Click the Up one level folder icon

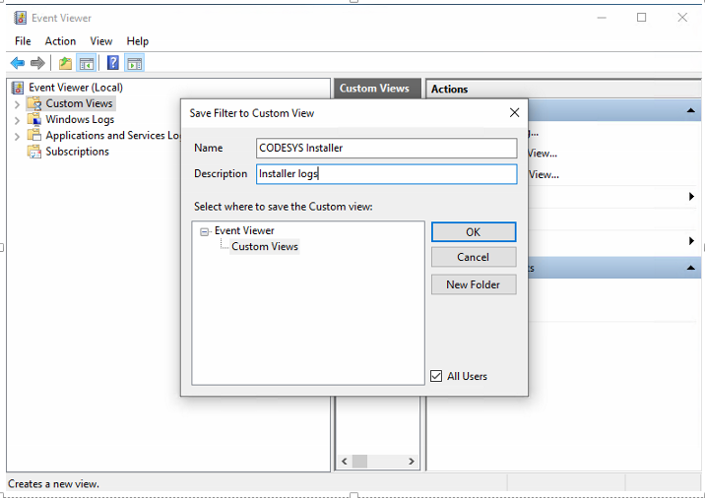(65, 63)
